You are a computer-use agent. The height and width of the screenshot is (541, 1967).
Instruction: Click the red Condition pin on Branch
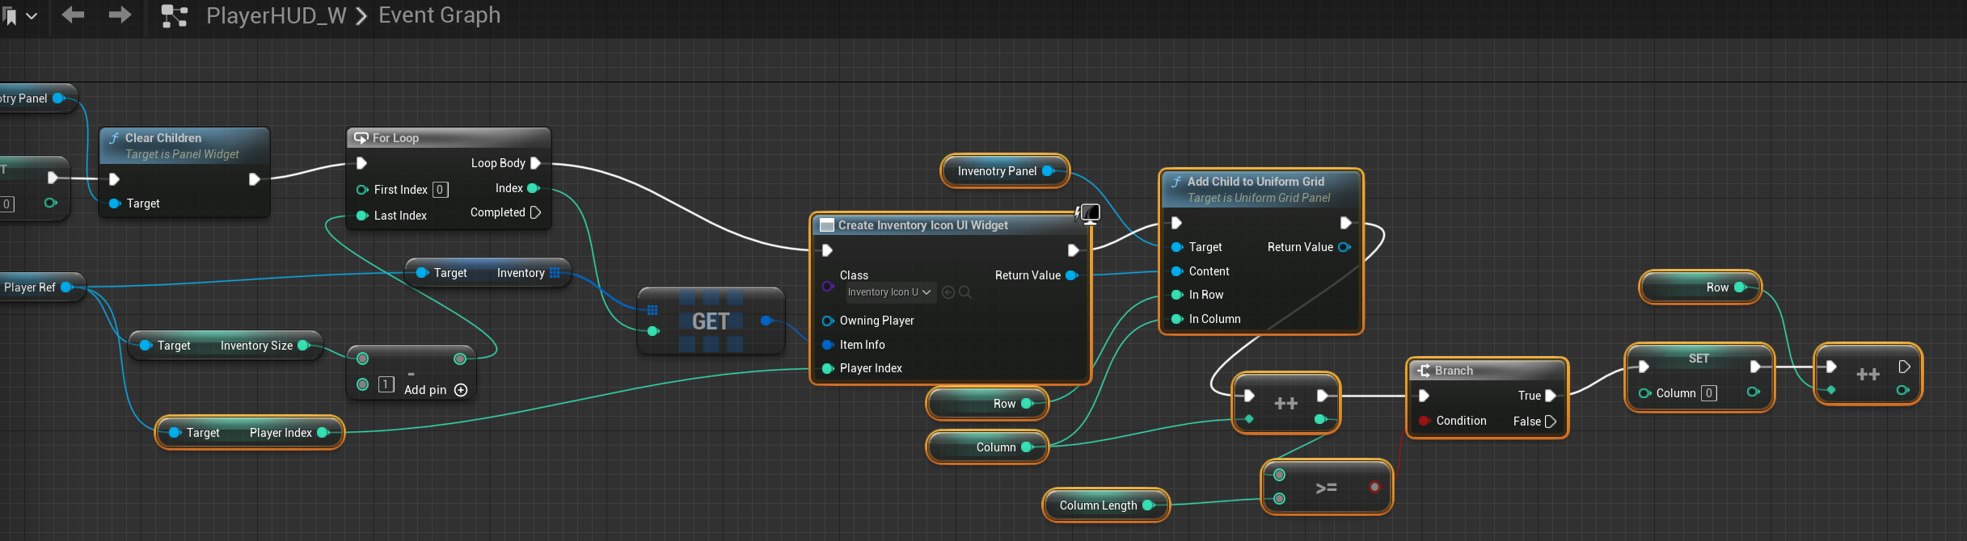pyautogui.click(x=1424, y=421)
